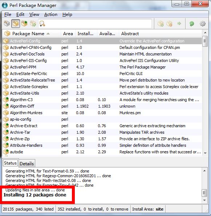Click 'PerlCritic GUI' abstract text
The image size is (211, 216).
pos(131,74)
